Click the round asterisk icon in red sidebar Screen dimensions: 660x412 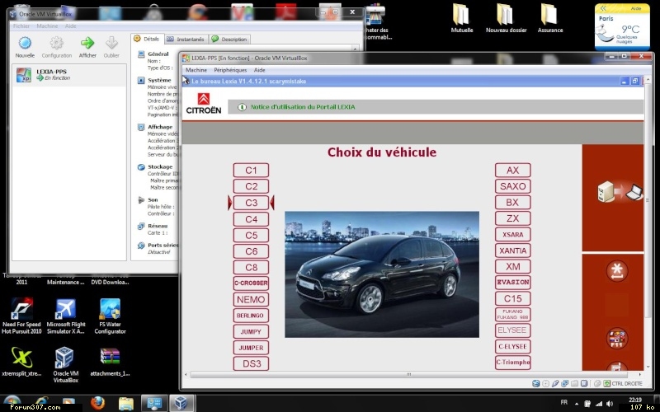coord(615,269)
